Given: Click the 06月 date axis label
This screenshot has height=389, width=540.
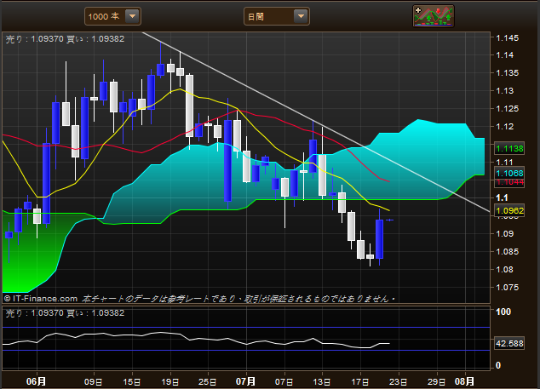Looking at the screenshot, I should pos(36,381).
